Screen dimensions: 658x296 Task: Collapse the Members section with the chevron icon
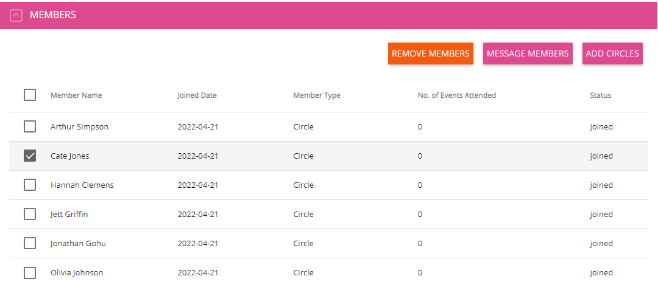click(16, 15)
